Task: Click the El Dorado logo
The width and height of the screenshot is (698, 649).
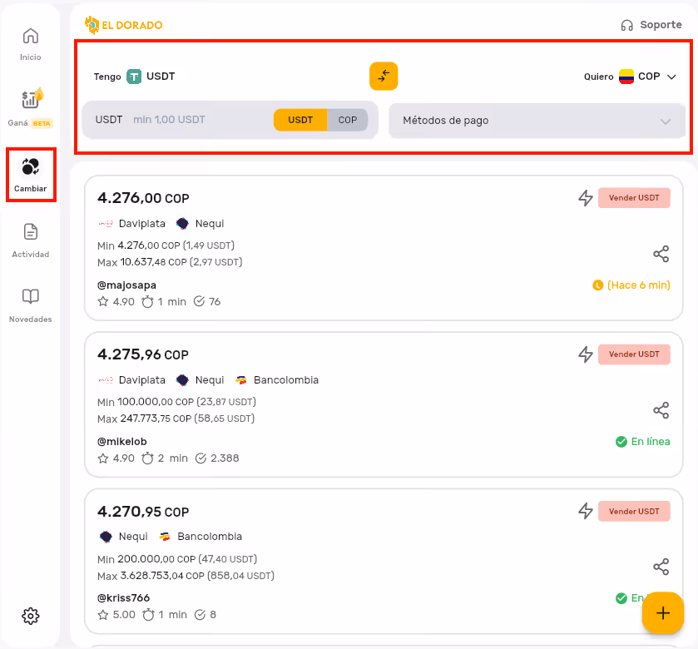Action: (124, 25)
